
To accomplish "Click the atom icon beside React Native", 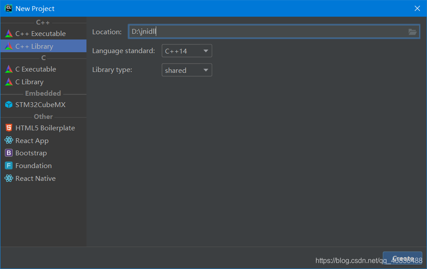I will tap(9, 178).
